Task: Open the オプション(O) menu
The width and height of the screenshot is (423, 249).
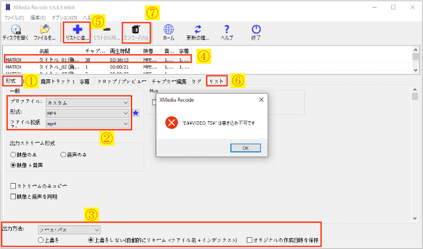Action: pyautogui.click(x=64, y=18)
